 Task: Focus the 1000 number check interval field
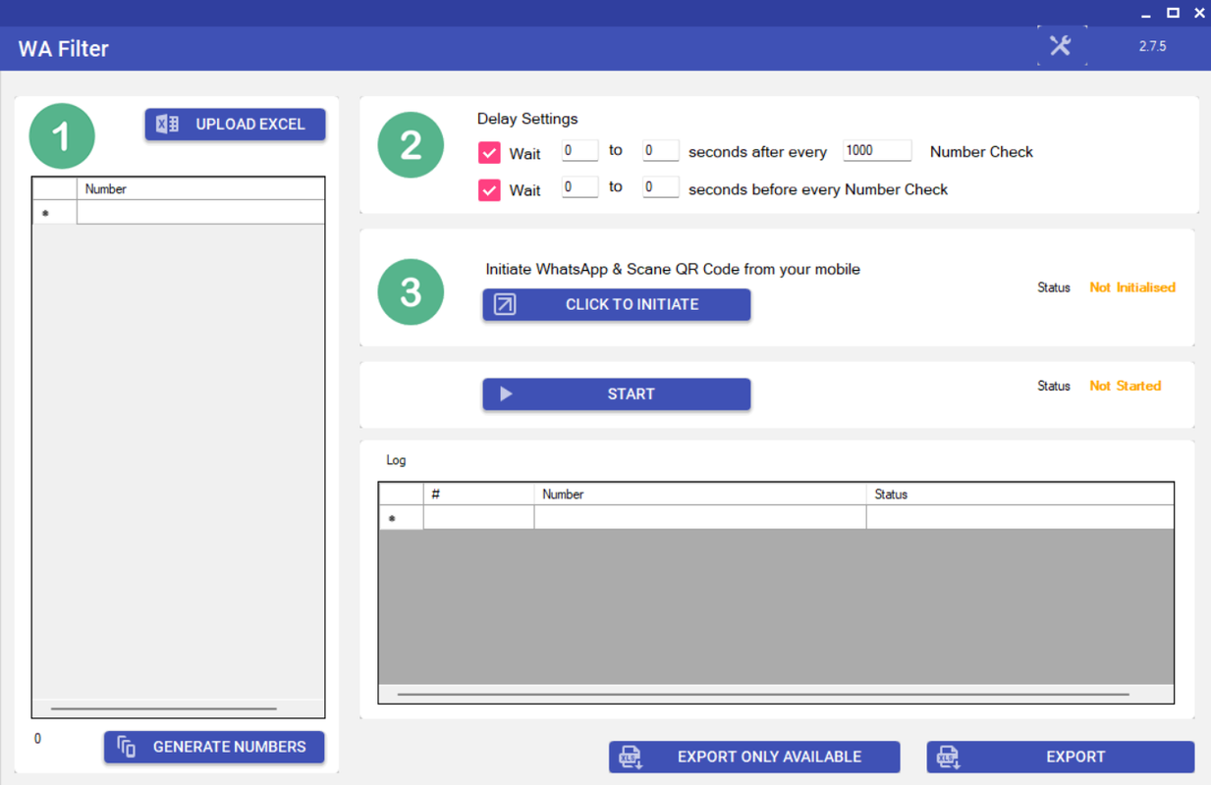[x=877, y=150]
